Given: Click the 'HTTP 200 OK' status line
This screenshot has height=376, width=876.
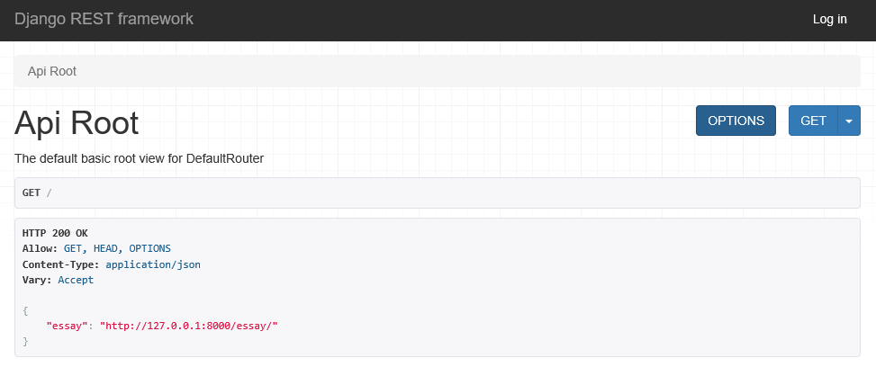Looking at the screenshot, I should pyautogui.click(x=55, y=233).
